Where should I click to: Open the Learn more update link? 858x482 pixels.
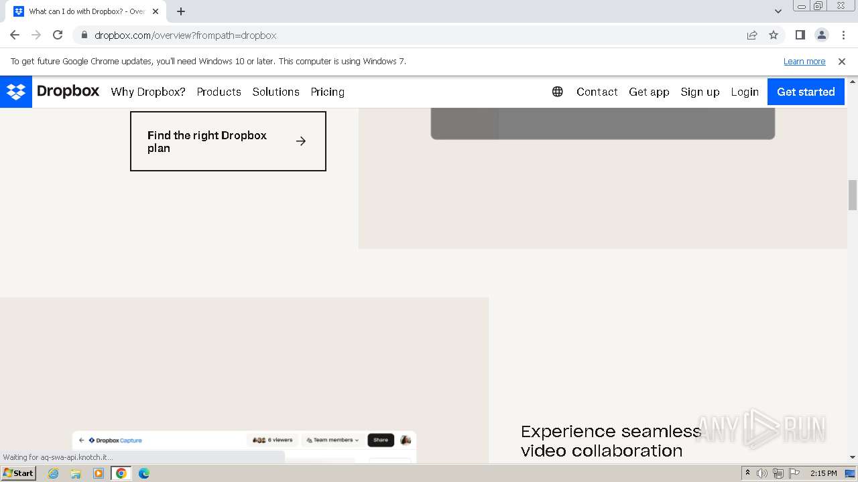[x=804, y=61]
